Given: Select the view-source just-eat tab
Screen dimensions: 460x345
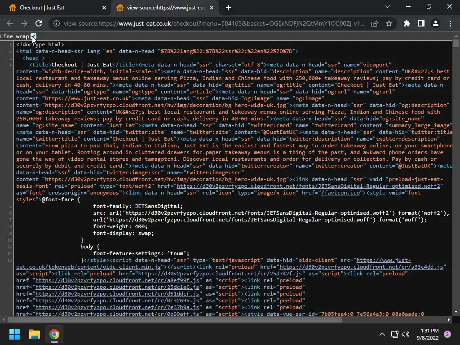Looking at the screenshot, I should click(x=165, y=8).
